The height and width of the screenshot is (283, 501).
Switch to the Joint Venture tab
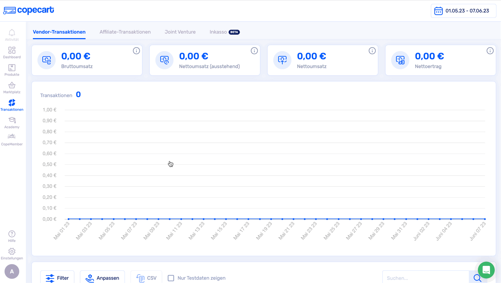[x=180, y=32]
